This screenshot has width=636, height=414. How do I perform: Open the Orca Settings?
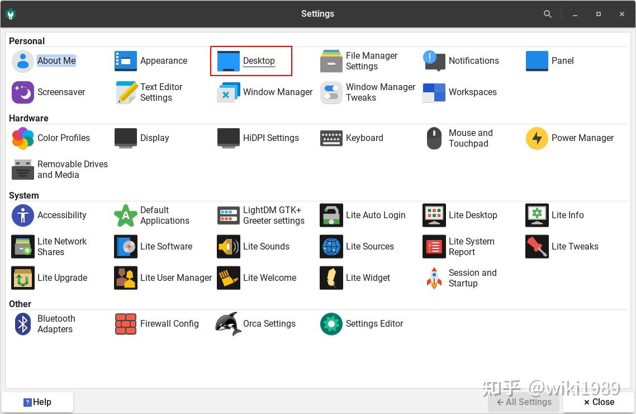[269, 323]
